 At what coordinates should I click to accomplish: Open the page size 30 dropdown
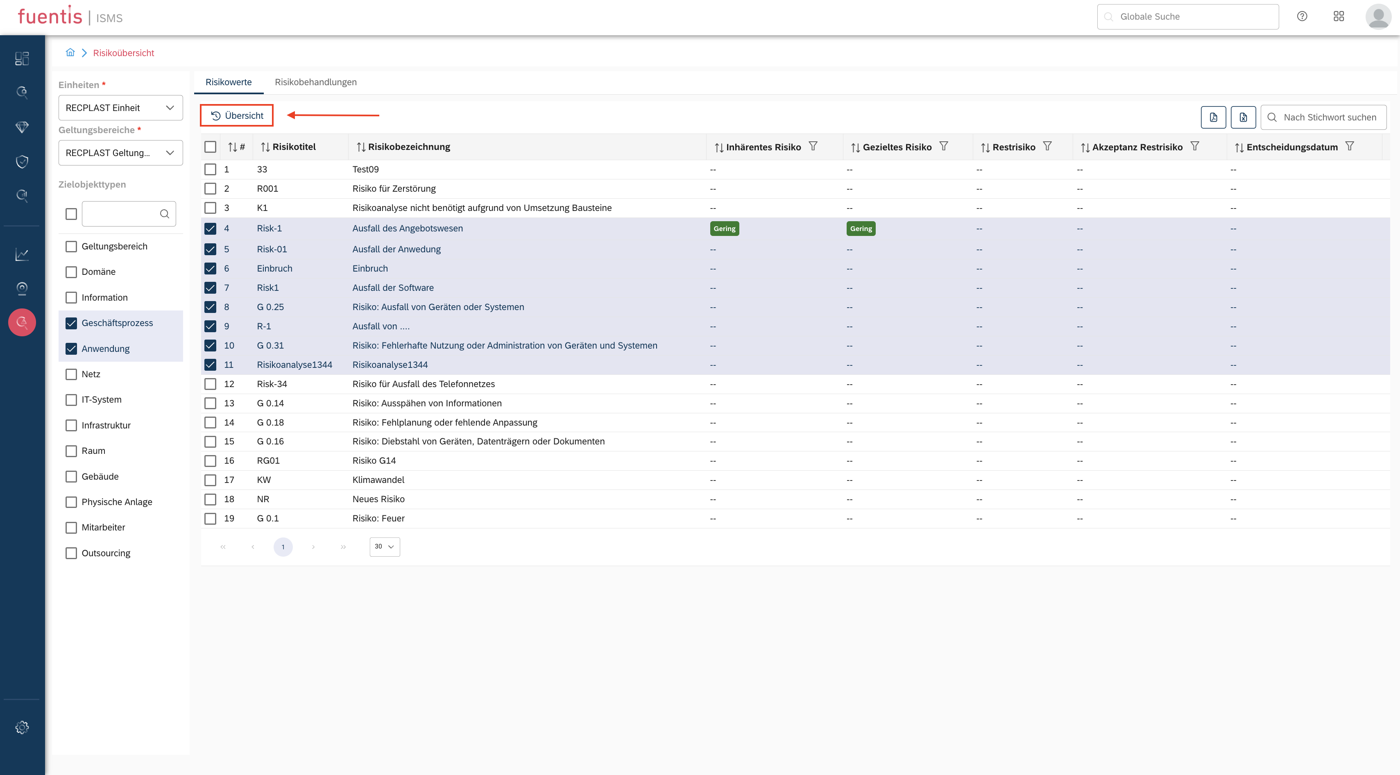coord(384,547)
